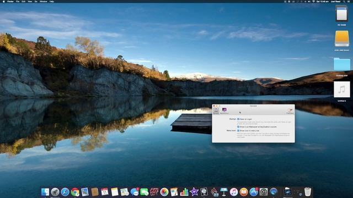Open the General preferences tab
Screen dimensions: 353x198
coord(216,111)
